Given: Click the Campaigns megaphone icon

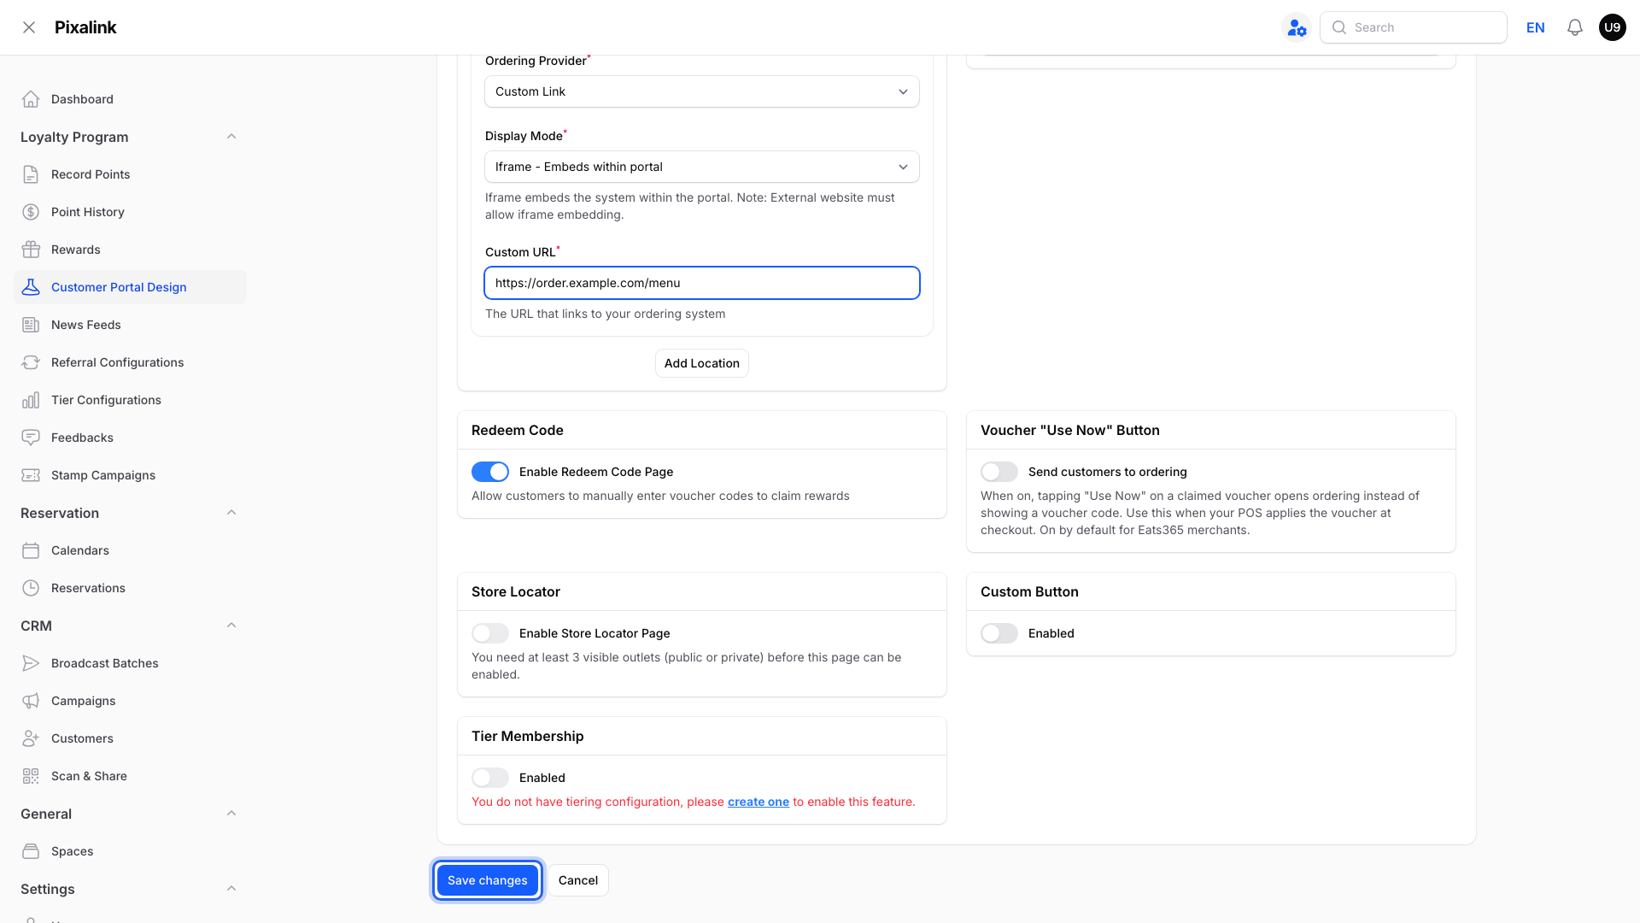Looking at the screenshot, I should pyautogui.click(x=31, y=701).
